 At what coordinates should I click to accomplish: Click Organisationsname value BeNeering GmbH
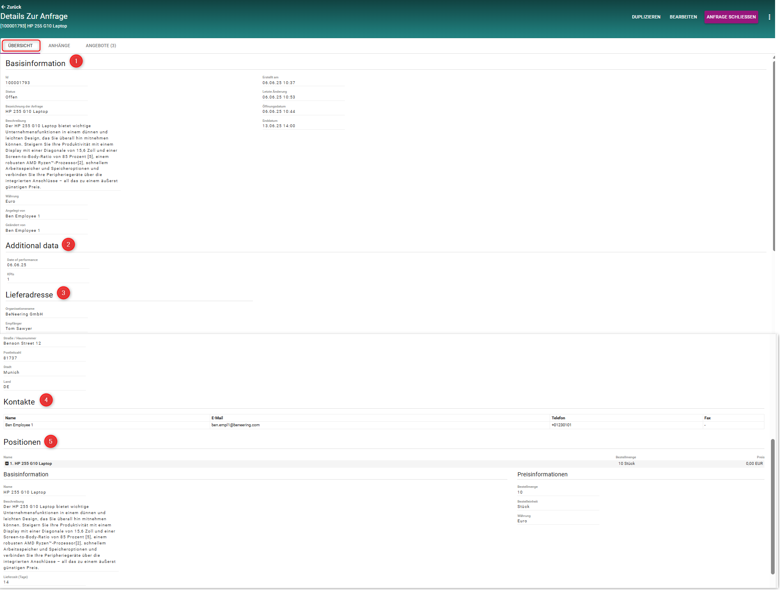pos(24,314)
